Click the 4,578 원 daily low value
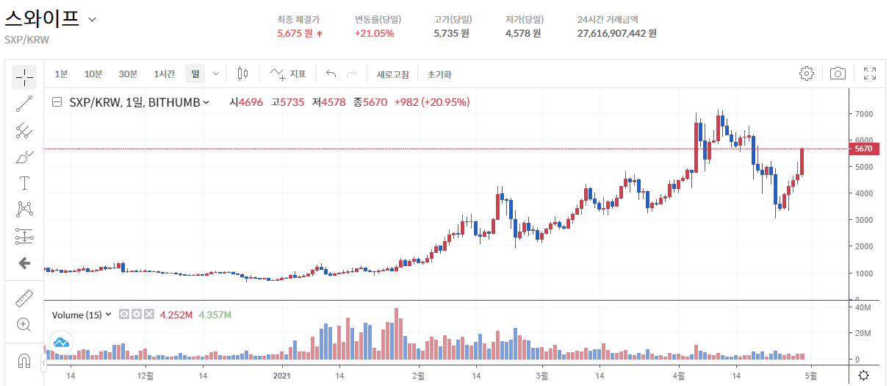The width and height of the screenshot is (889, 386). click(x=523, y=33)
